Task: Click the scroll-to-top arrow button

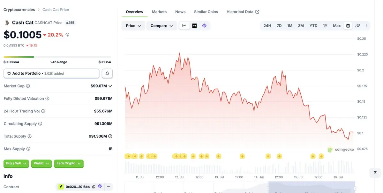Action: tap(375, 173)
